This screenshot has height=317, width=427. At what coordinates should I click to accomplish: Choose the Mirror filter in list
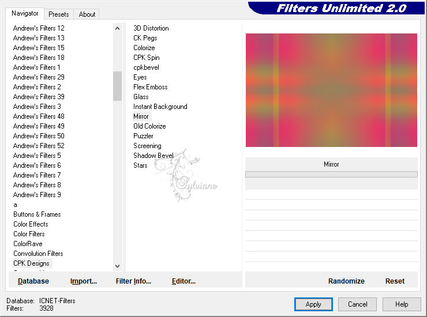click(x=141, y=116)
